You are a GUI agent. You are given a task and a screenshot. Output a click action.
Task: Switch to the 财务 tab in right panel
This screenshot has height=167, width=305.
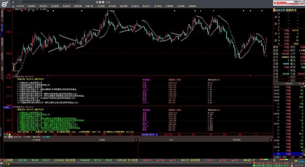pos(285,157)
